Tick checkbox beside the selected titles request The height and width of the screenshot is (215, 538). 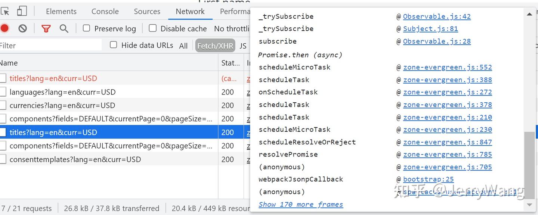[x=3, y=132]
